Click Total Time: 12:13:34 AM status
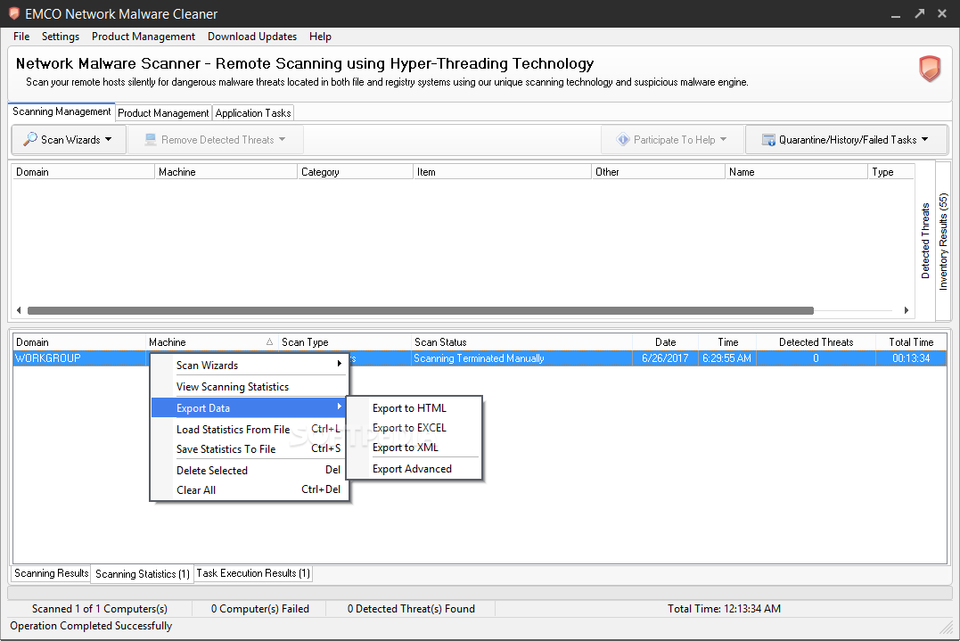Screen dimensions: 960x641 (724, 609)
